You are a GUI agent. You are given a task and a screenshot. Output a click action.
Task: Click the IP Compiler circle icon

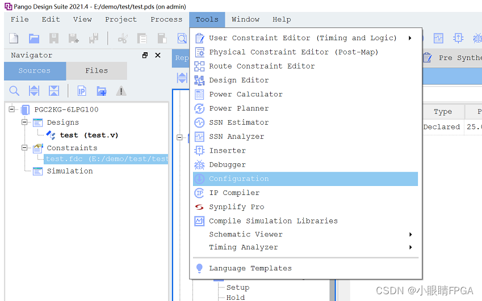point(199,193)
